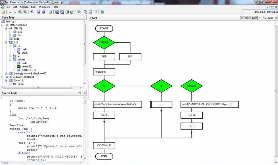Collapse the default case node
Image resolution: width=278 pixels, height=165 pixels.
(10, 60)
